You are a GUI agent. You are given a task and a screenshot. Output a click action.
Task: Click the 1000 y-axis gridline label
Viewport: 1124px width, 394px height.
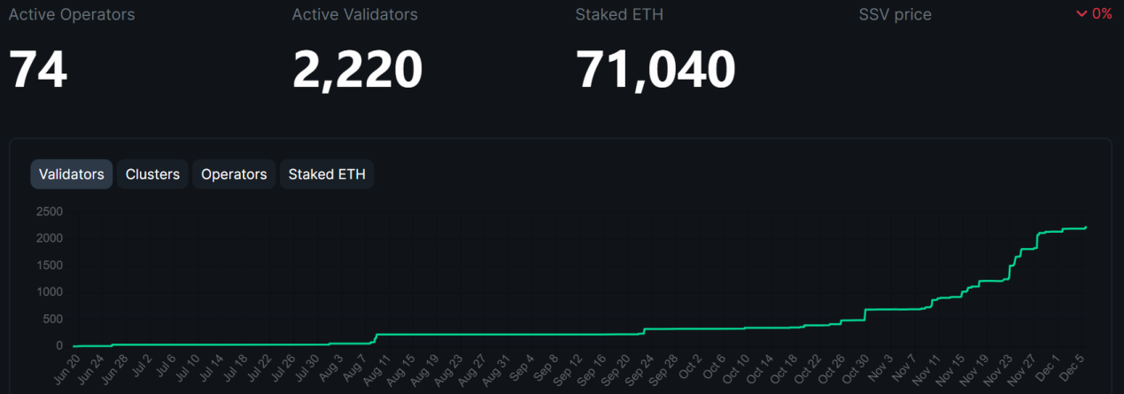49,292
